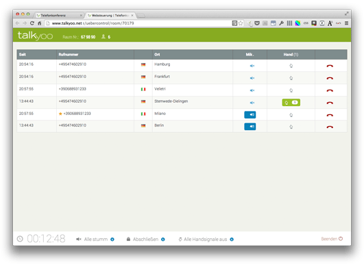Select the Berlin location cell

coord(193,127)
